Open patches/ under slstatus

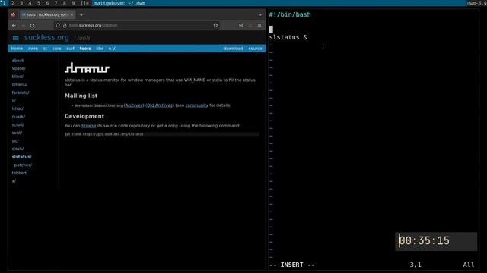click(x=23, y=165)
